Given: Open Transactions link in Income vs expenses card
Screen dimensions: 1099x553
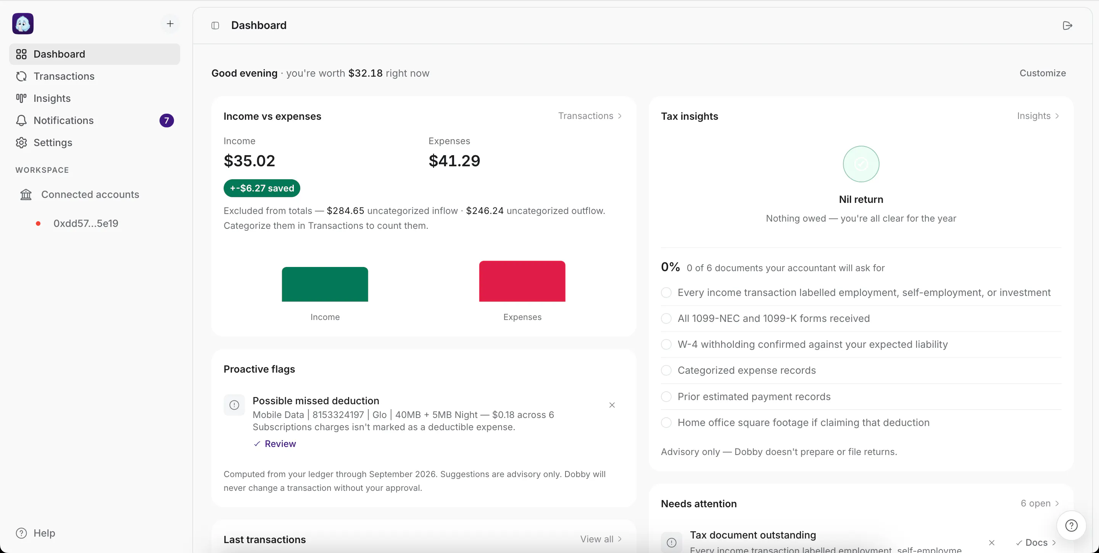Looking at the screenshot, I should pyautogui.click(x=590, y=116).
